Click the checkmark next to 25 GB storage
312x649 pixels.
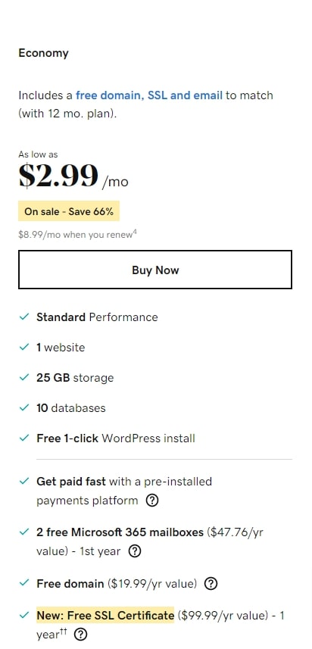pyautogui.click(x=24, y=377)
